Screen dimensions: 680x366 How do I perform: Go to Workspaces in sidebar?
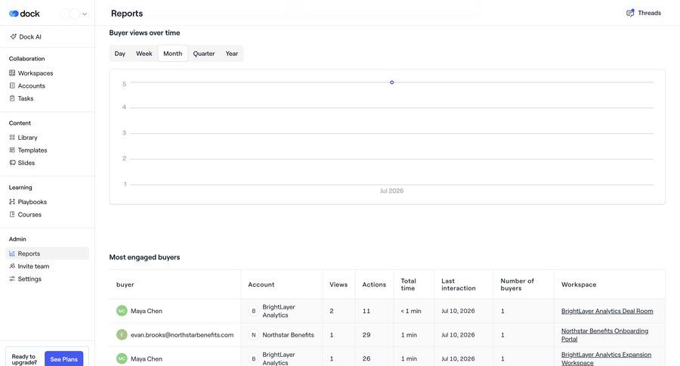click(48, 73)
